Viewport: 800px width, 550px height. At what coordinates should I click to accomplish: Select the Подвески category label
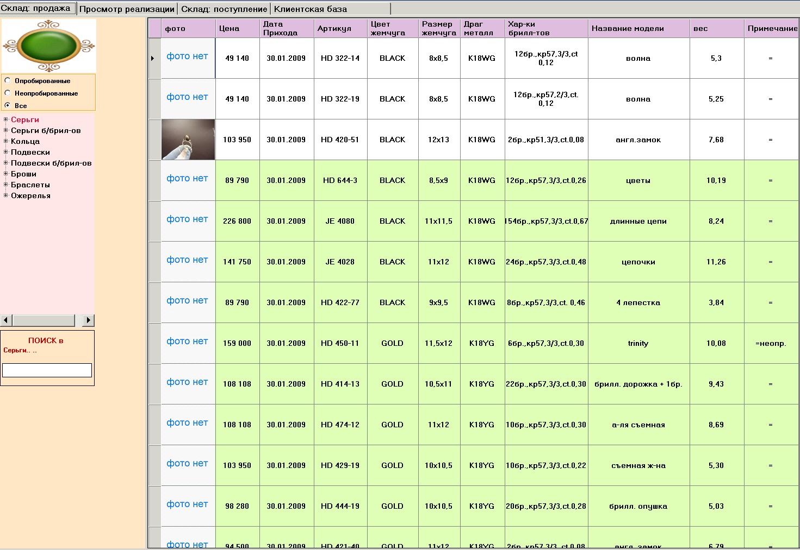click(x=30, y=152)
